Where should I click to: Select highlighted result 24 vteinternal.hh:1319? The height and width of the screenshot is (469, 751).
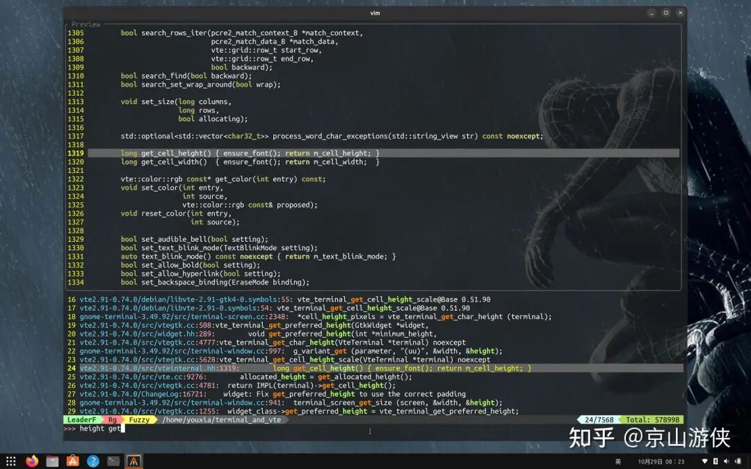coord(375,368)
